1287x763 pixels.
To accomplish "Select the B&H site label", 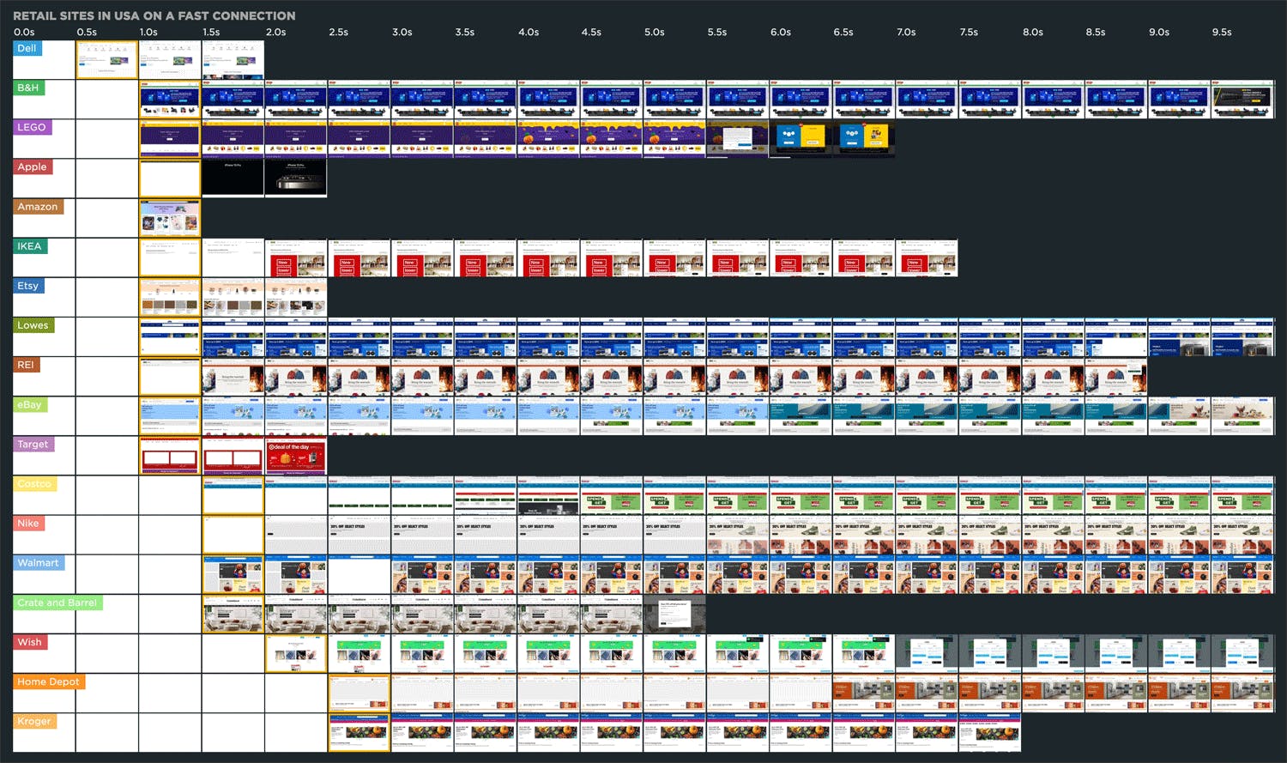I will pyautogui.click(x=27, y=88).
